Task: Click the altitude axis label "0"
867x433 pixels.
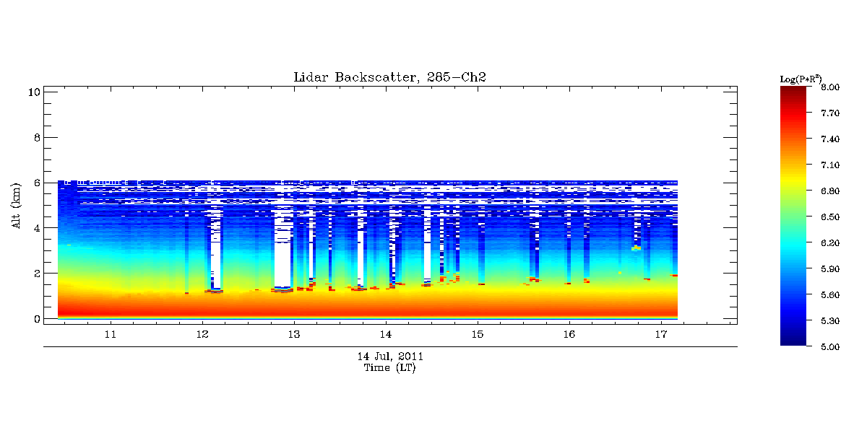Action: pyautogui.click(x=35, y=319)
